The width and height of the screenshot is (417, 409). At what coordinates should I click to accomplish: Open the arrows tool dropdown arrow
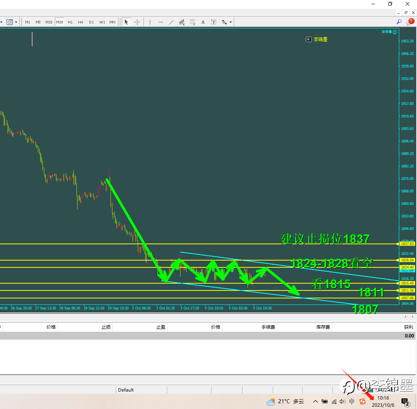pyautogui.click(x=230, y=22)
